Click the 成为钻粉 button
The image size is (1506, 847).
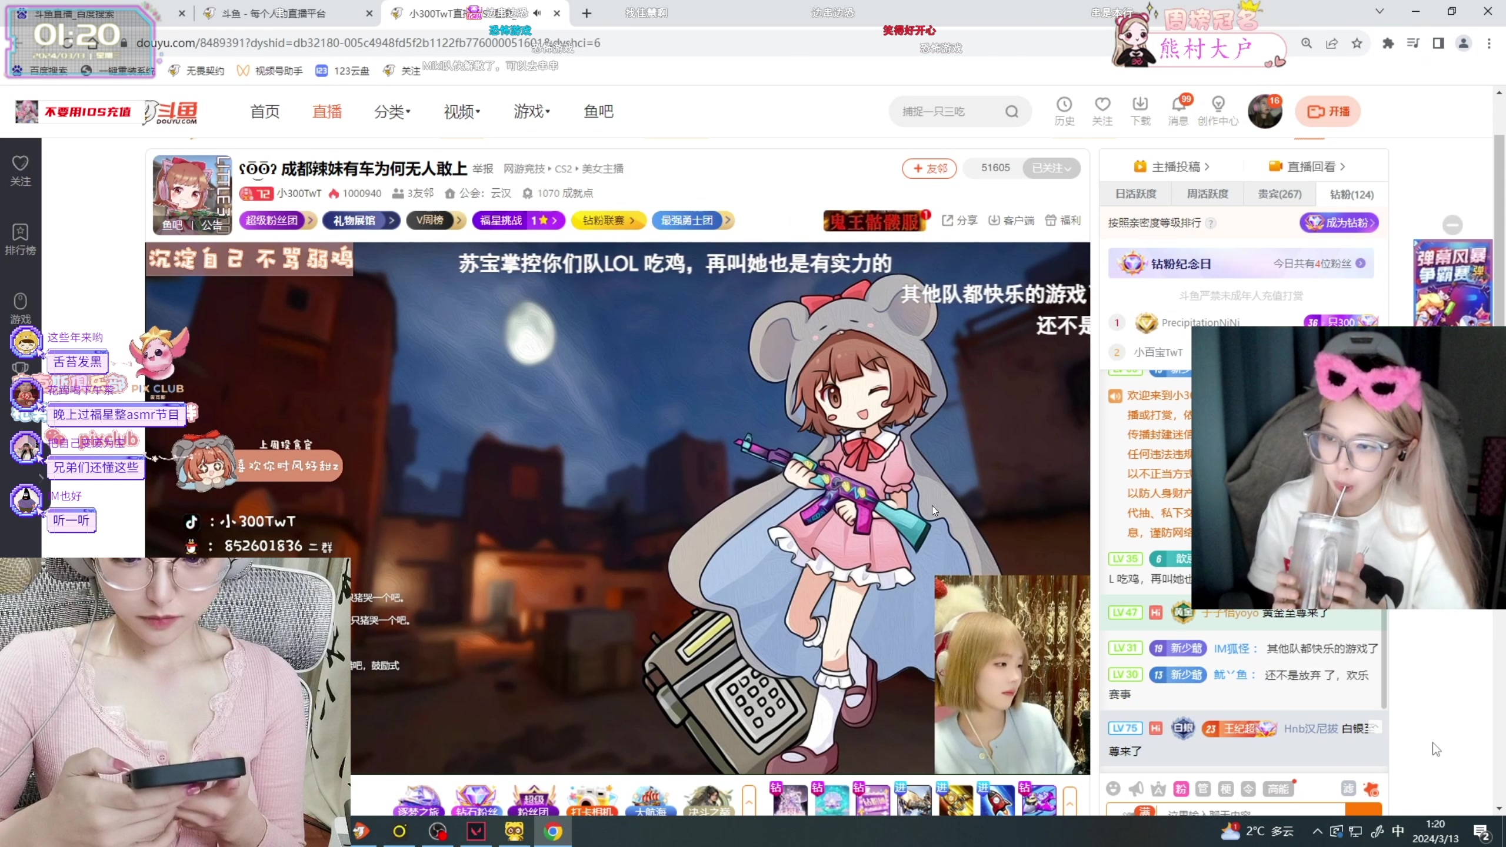pyautogui.click(x=1340, y=223)
